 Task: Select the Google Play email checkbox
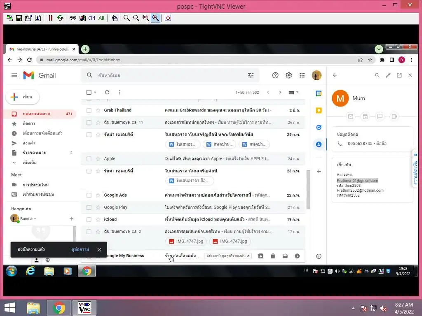pyautogui.click(x=89, y=207)
